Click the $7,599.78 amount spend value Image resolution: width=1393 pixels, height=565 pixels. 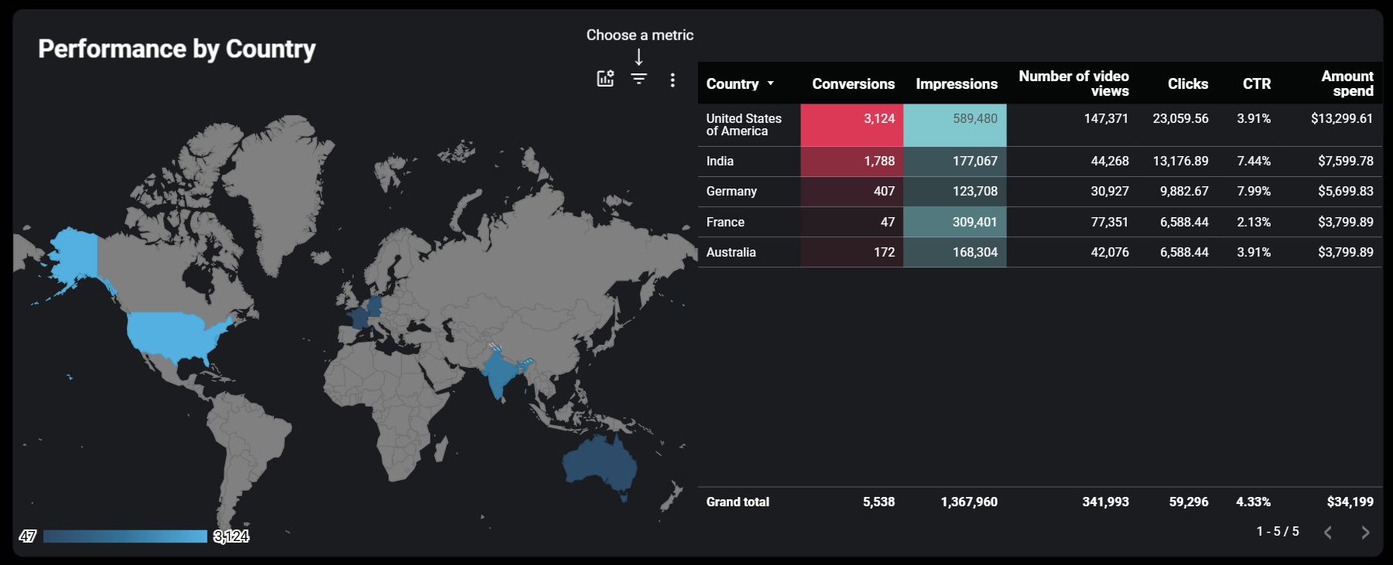coord(1346,161)
